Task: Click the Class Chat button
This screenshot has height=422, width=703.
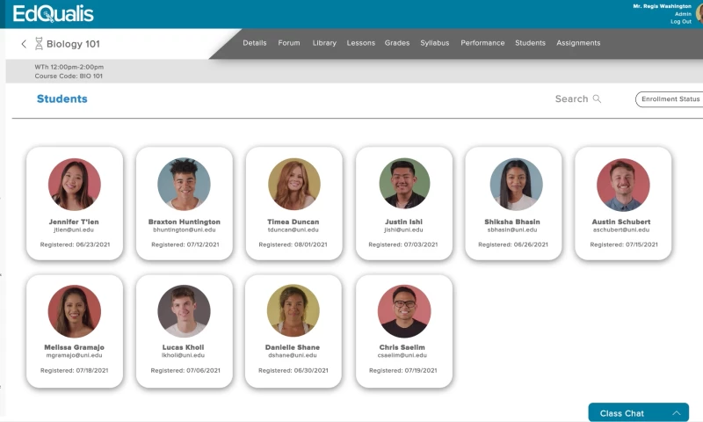Action: [x=639, y=412]
